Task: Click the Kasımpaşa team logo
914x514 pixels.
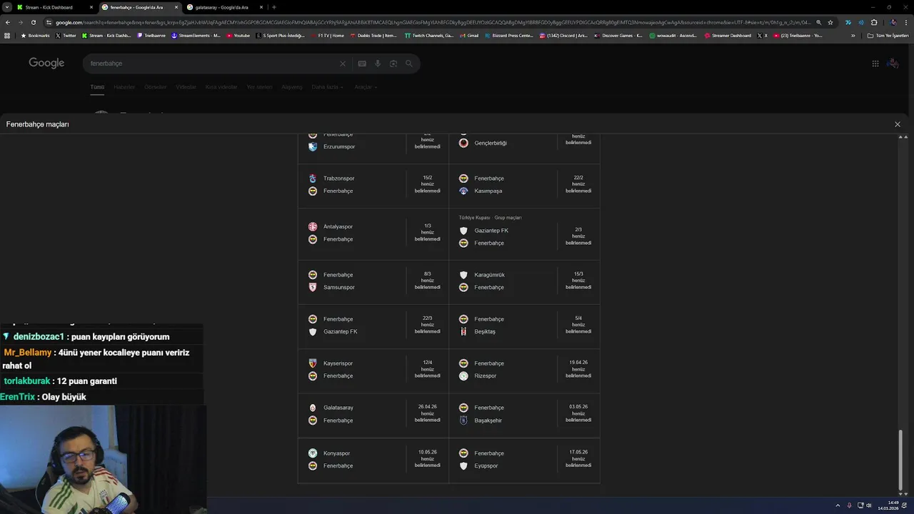Action: click(x=463, y=191)
